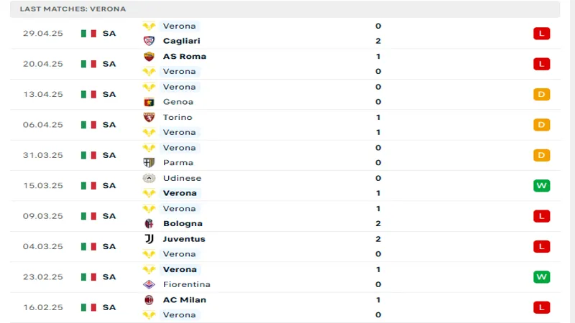The width and height of the screenshot is (575, 323).
Task: Click the Parma club crest icon
Action: (149, 163)
